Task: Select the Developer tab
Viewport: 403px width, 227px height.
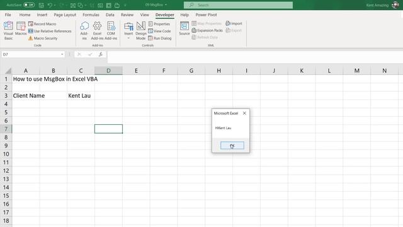Action: (x=165, y=15)
